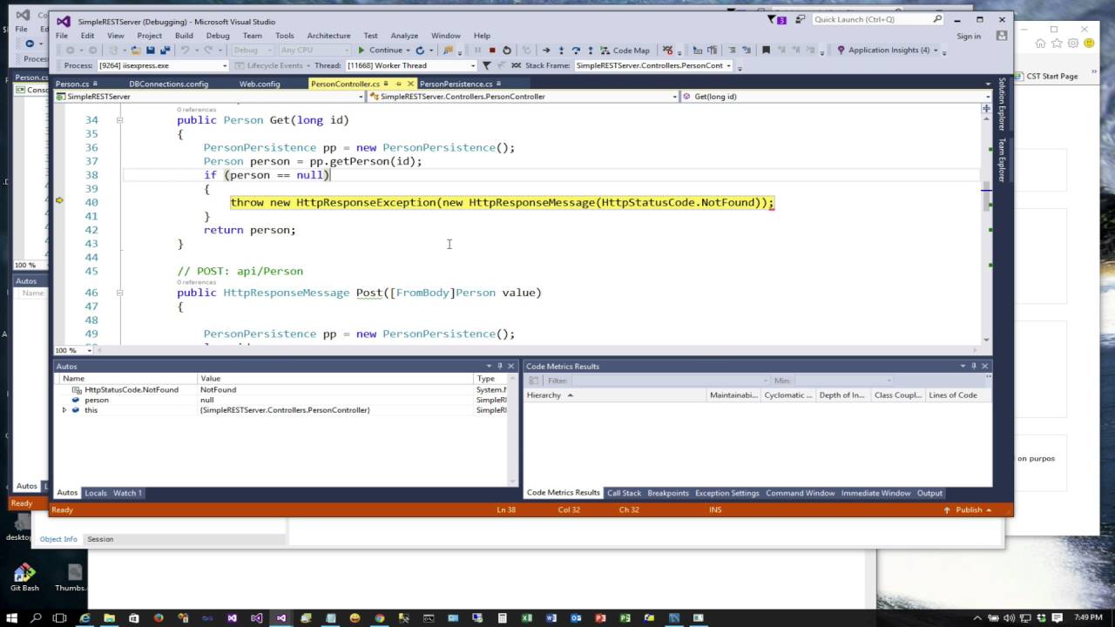Click the pin icon on PersonController.cs tab
The height and width of the screenshot is (627, 1115).
(397, 84)
